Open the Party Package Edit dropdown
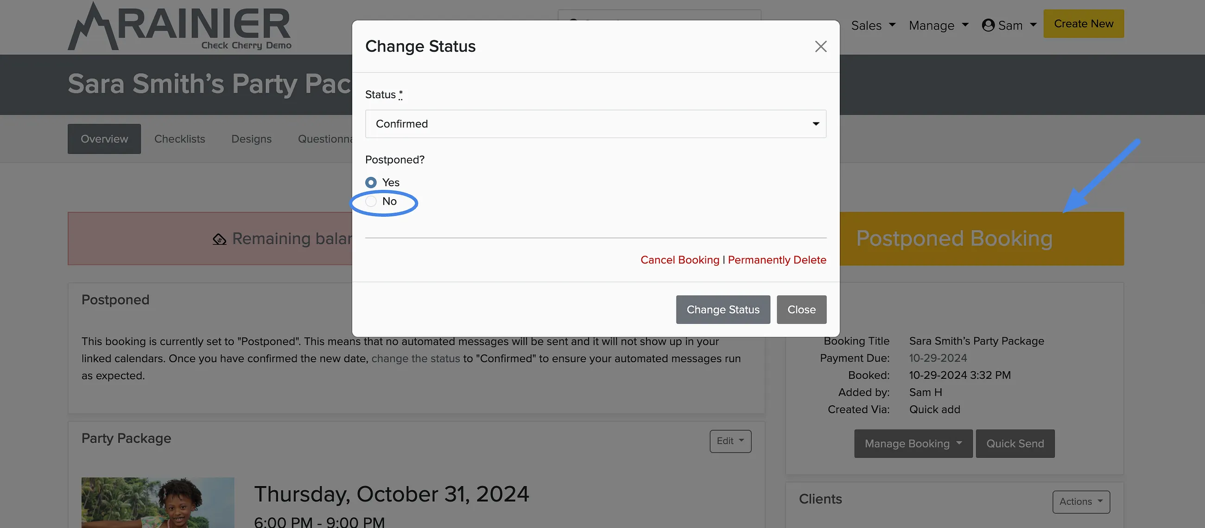 click(x=730, y=441)
